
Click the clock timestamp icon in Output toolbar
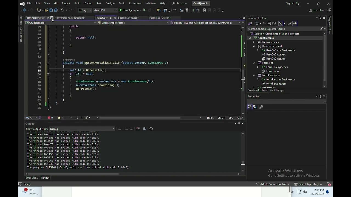click(x=151, y=129)
